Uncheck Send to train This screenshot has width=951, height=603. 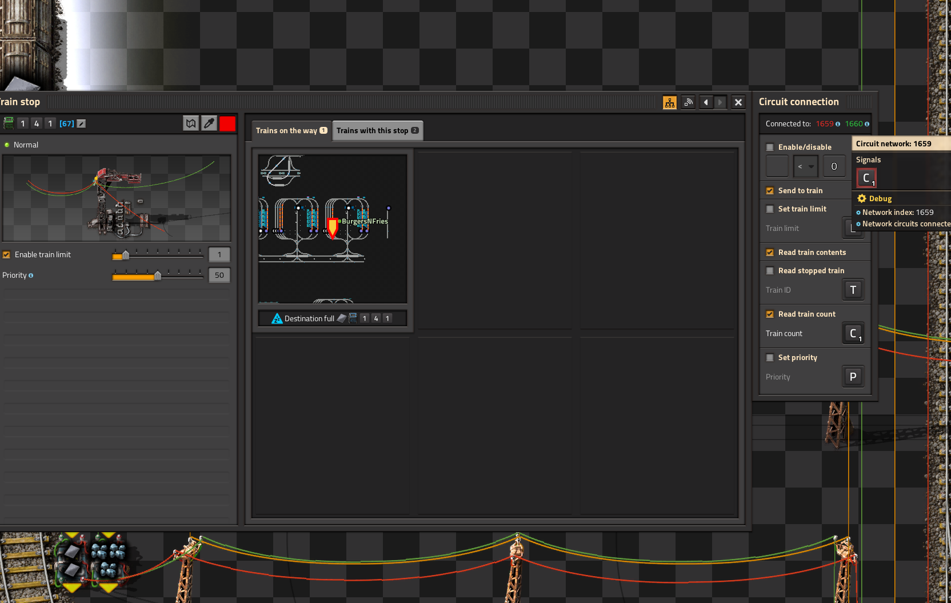pos(770,191)
